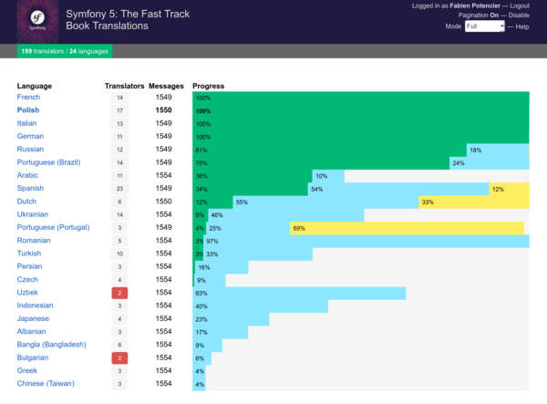The image size is (547, 404).
Task: Open the Persian translation
Action: point(30,266)
